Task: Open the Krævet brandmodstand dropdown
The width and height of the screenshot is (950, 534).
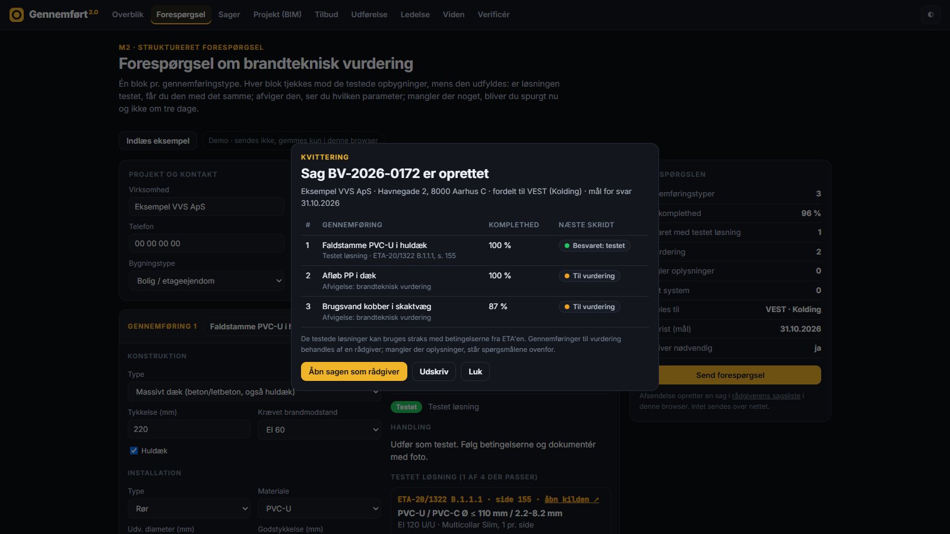Action: click(319, 430)
